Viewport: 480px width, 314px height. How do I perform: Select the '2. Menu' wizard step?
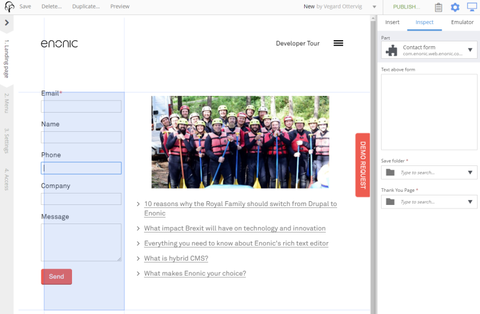pyautogui.click(x=7, y=103)
